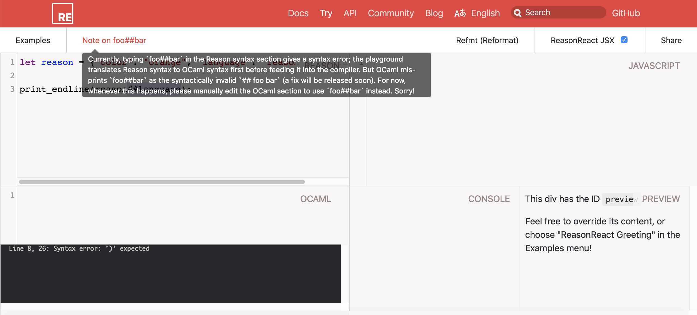Click the language translate icon
The width and height of the screenshot is (697, 315).
click(460, 13)
